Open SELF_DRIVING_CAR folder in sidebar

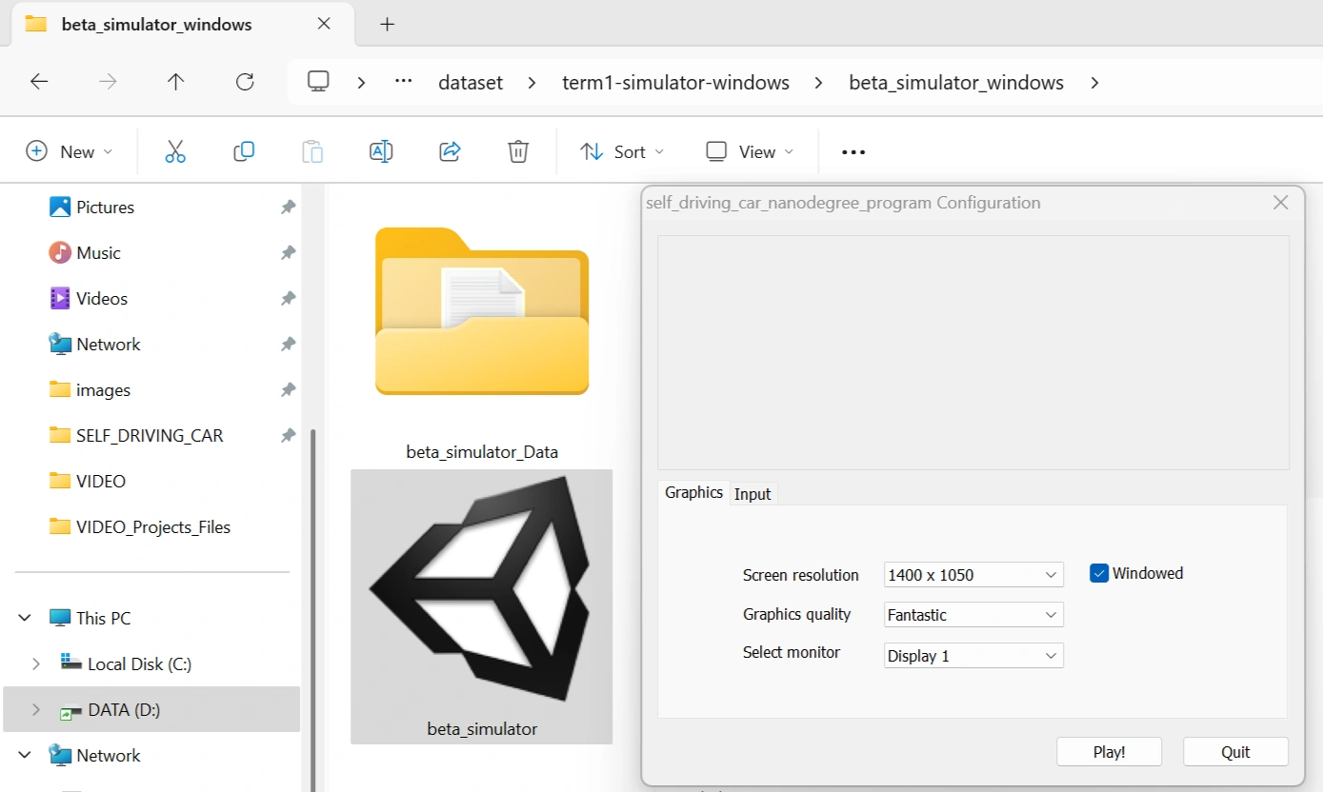click(150, 435)
